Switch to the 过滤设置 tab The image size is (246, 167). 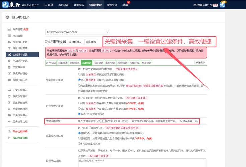86,63
